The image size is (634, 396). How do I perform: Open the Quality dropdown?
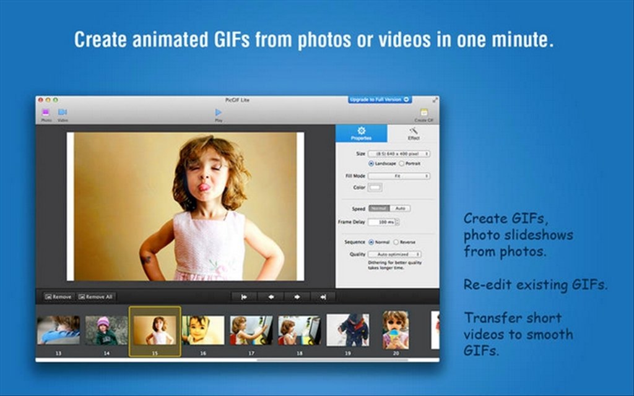(x=394, y=254)
